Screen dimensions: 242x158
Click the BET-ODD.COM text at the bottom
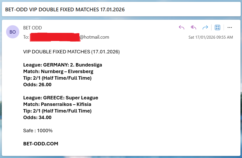point(41,144)
